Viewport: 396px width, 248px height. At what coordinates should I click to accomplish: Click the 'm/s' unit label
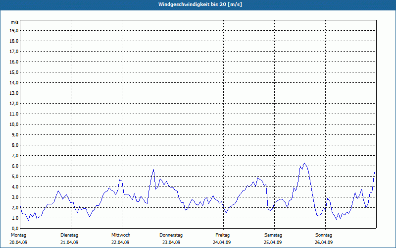click(x=15, y=22)
